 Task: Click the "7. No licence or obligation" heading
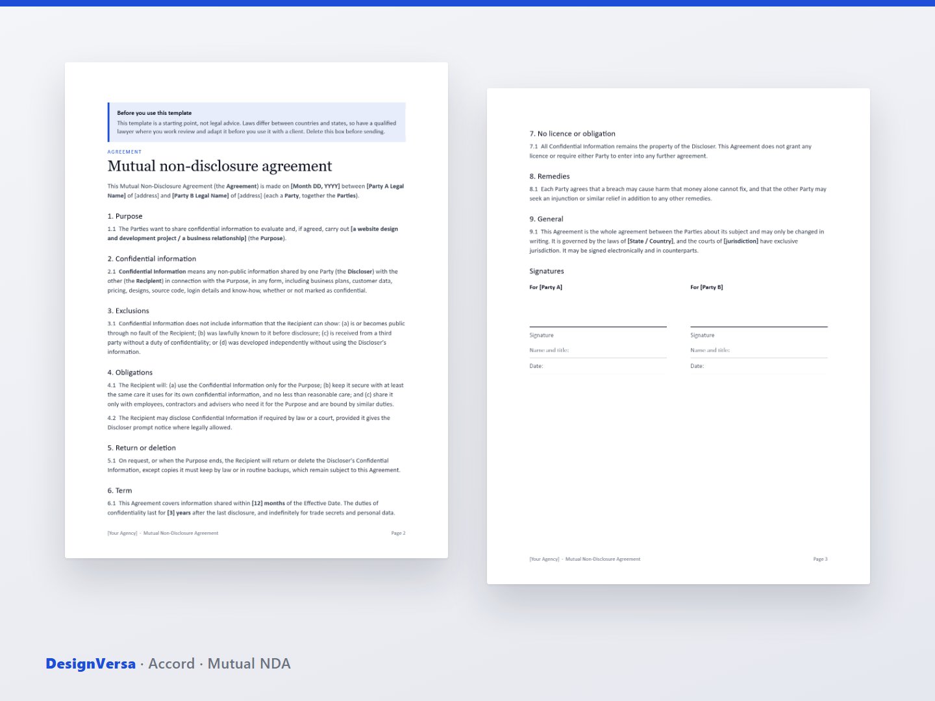click(x=572, y=134)
